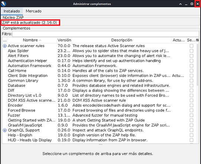Tick the checkbox for Alert Filters

(x=191, y=56)
